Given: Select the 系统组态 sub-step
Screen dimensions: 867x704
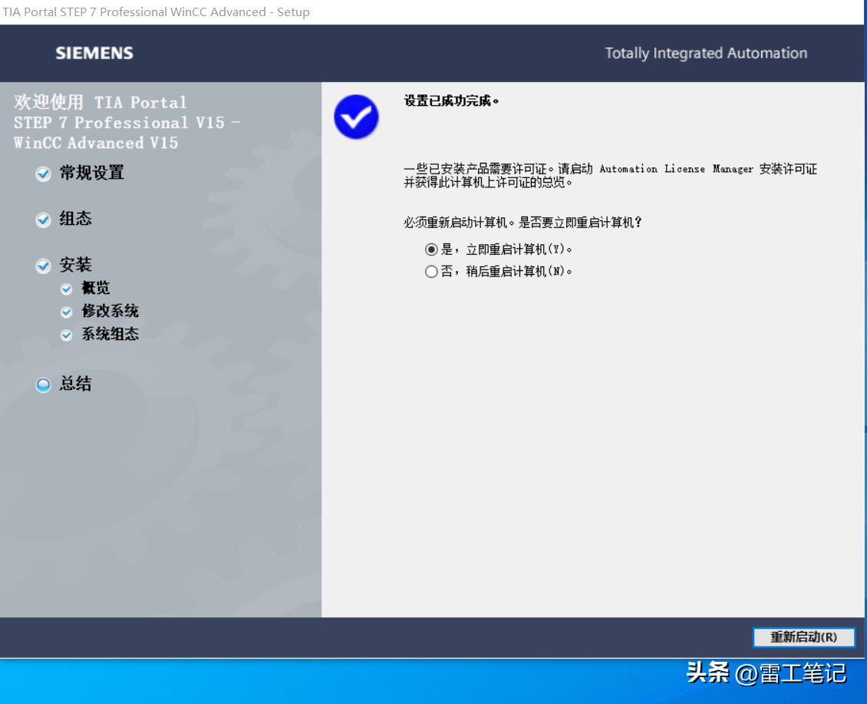Looking at the screenshot, I should [x=110, y=335].
